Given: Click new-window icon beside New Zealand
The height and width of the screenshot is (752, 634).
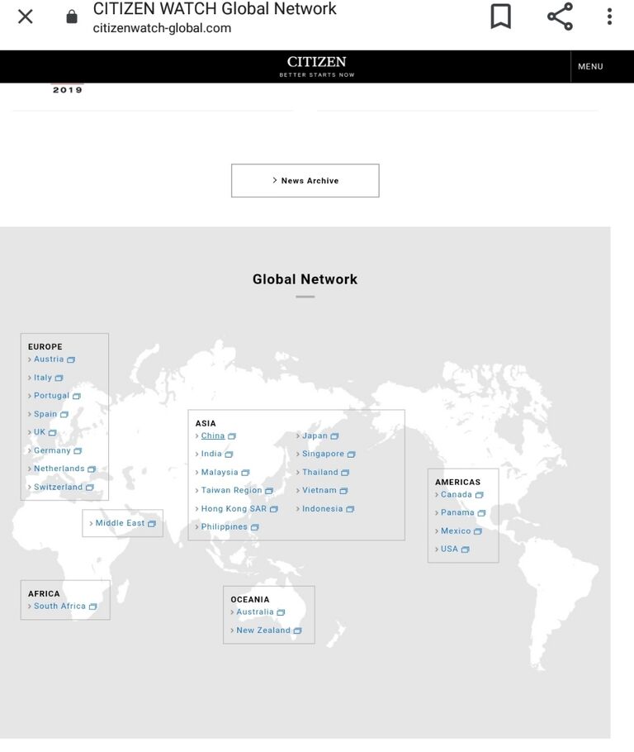Looking at the screenshot, I should point(297,631).
